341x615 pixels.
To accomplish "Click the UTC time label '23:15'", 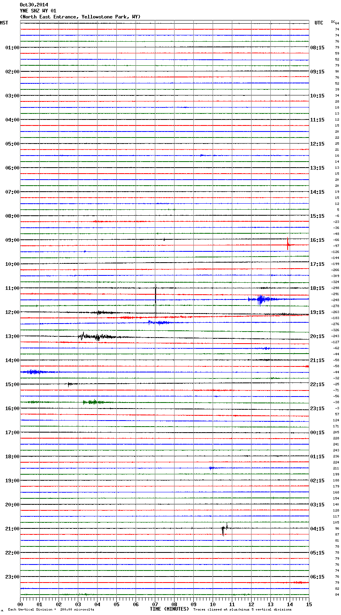I will (x=317, y=409).
